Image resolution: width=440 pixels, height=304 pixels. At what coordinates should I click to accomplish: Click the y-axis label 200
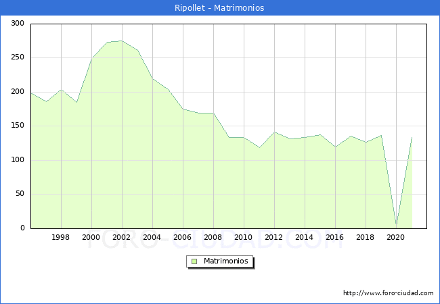[x=18, y=91]
